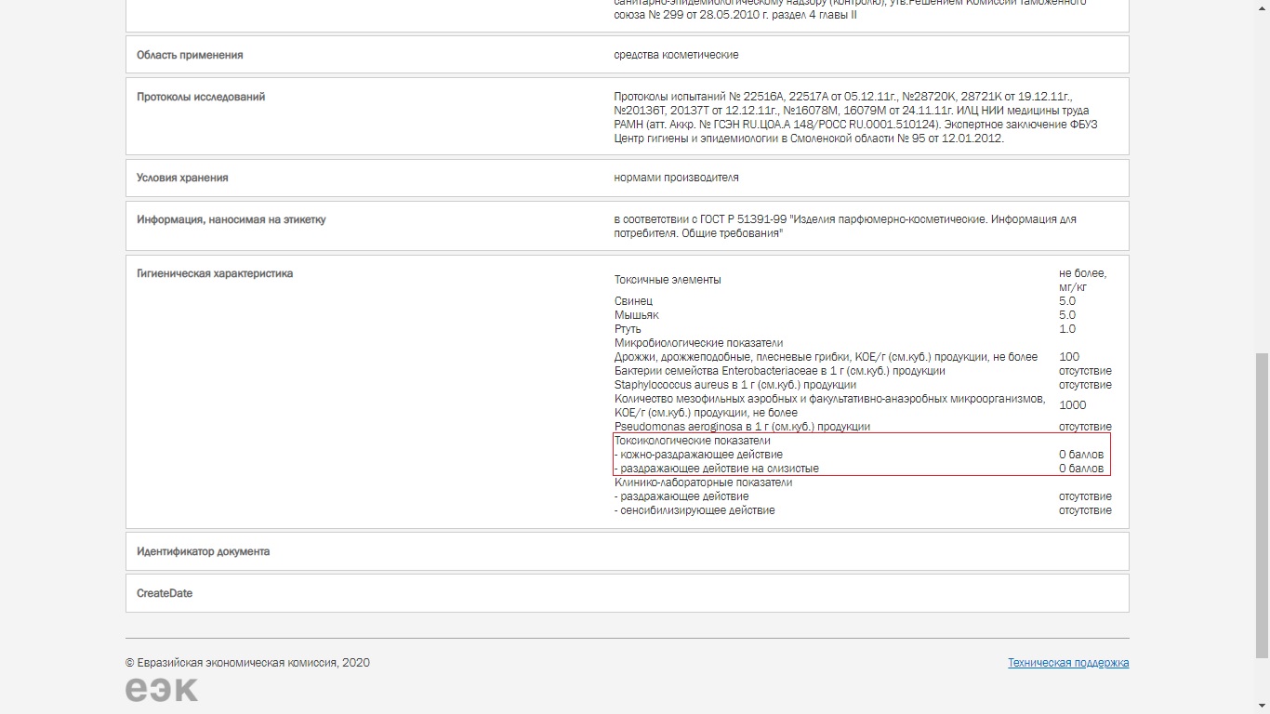1270x714 pixels.
Task: Select the нормами производителя value
Action: click(676, 178)
